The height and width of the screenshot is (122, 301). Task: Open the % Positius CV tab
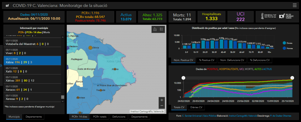(206, 60)
